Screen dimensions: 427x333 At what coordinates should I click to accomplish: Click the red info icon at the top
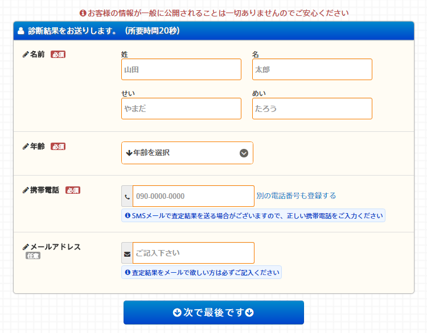pos(83,13)
